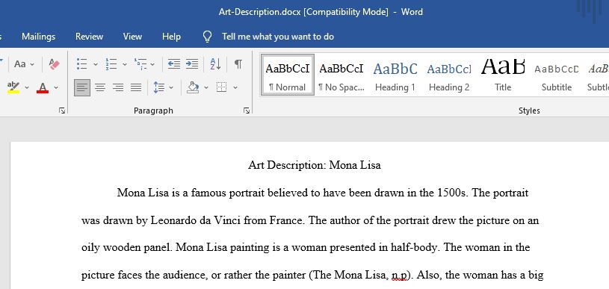
Task: Apply the Heading 1 style
Action: (x=395, y=75)
